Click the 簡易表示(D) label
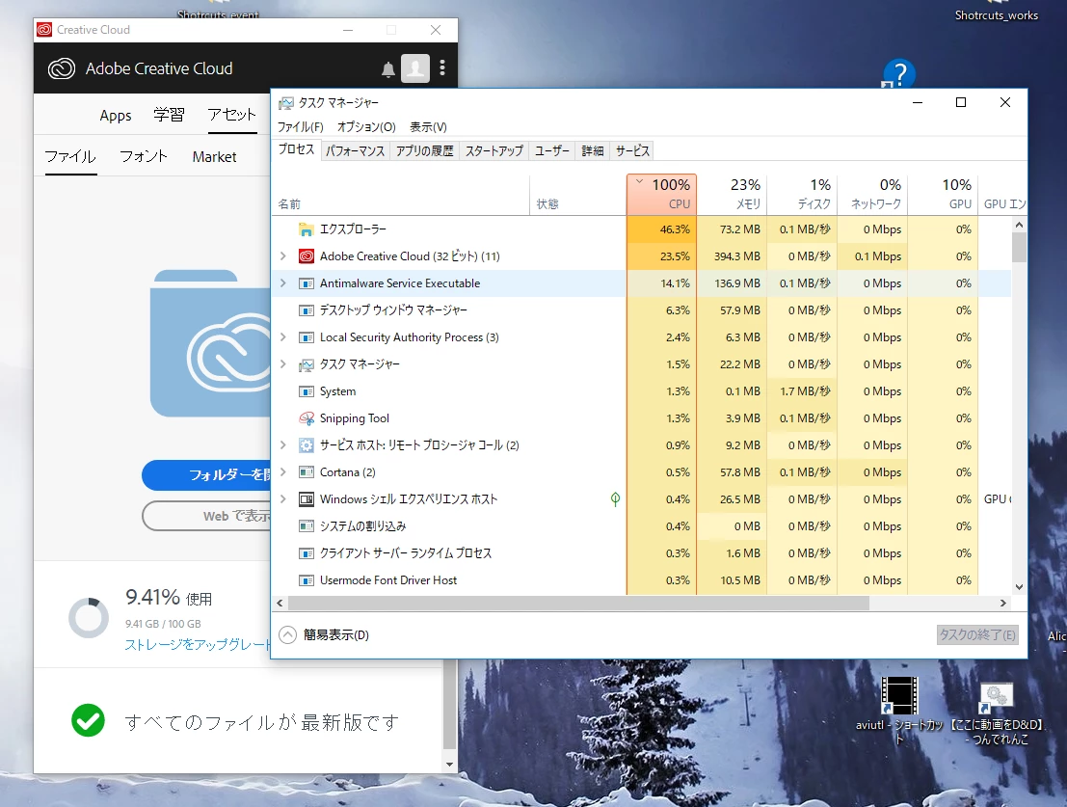This screenshot has height=807, width=1067. pyautogui.click(x=336, y=634)
